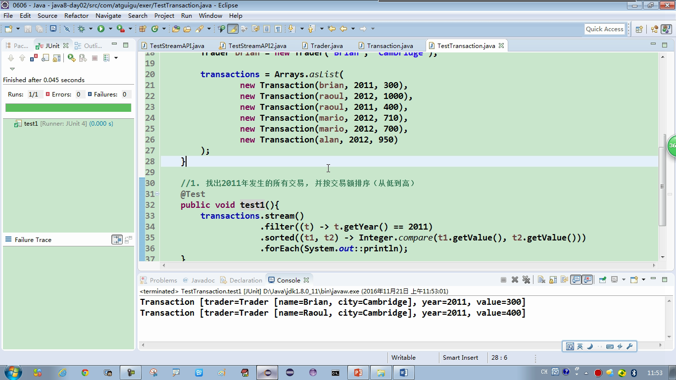Open New Java Class dropdown arrow

coord(164,29)
